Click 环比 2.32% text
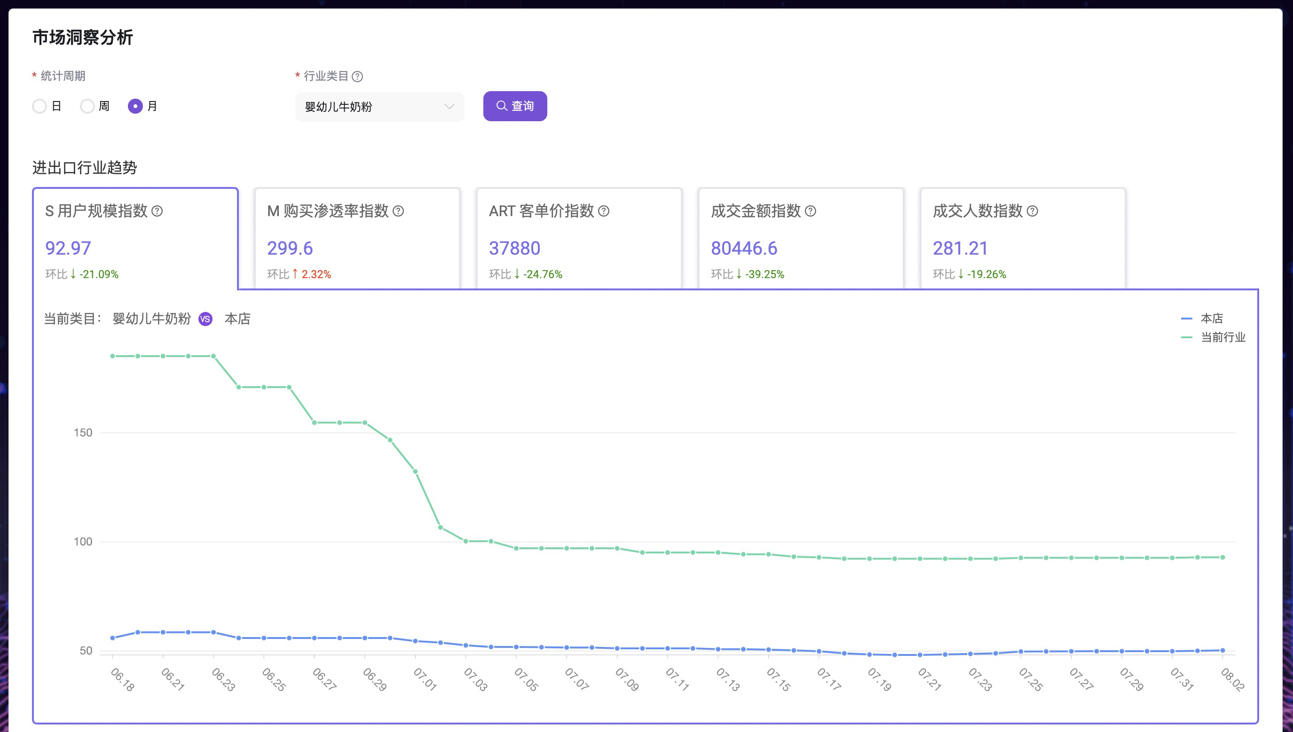 pyautogui.click(x=299, y=274)
